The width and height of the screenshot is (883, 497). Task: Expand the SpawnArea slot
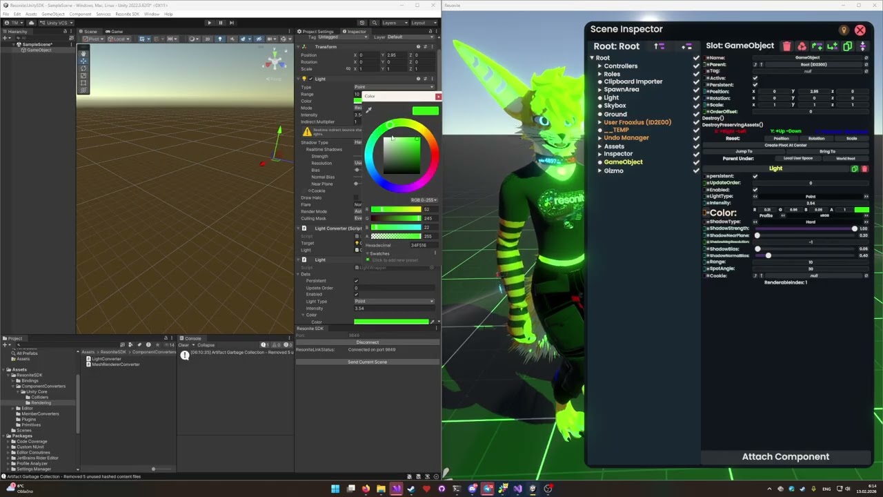600,90
